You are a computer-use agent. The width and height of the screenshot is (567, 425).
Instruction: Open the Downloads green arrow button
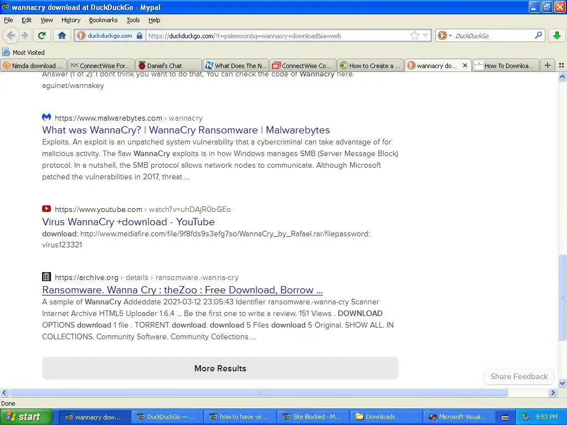(x=557, y=35)
